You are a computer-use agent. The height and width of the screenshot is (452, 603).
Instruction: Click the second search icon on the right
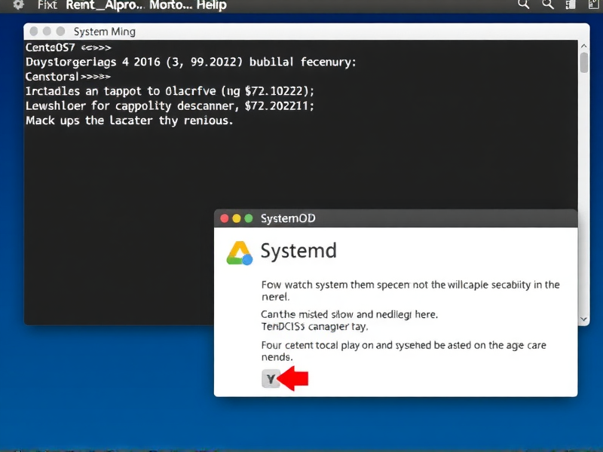point(548,5)
